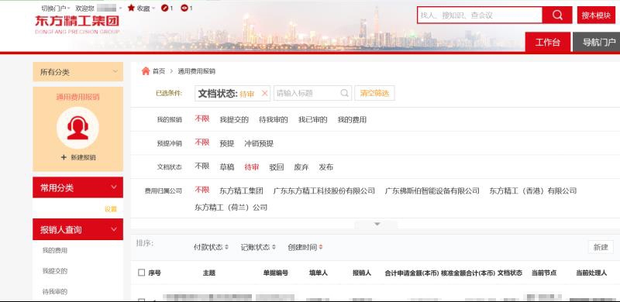Collapse the 报销人查询 section
Viewport: 620px width, 302px height.
[x=114, y=229]
